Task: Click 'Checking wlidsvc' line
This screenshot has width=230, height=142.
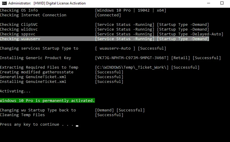Action: coord(19,29)
